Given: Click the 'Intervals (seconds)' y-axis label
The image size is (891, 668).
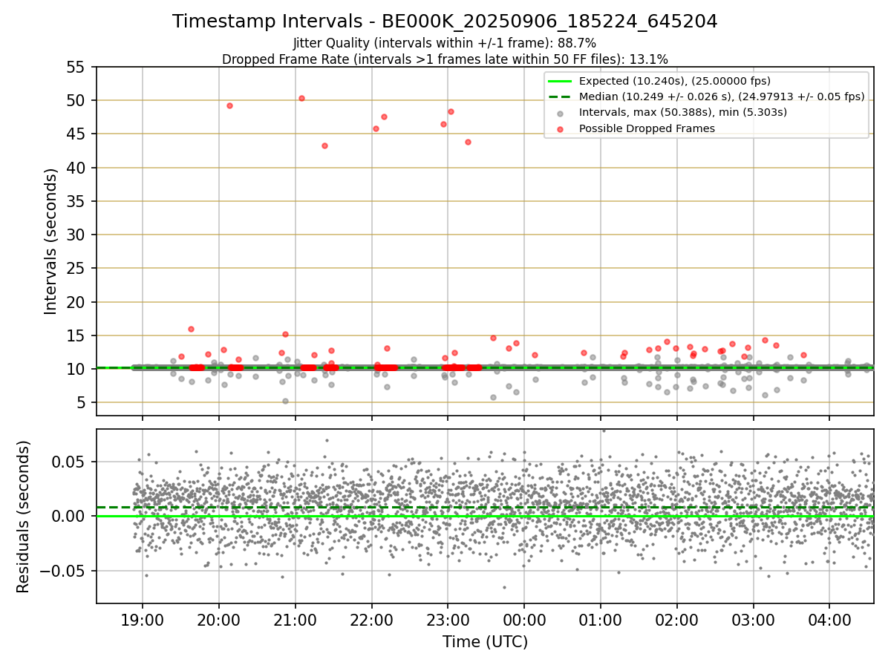Looking at the screenshot, I should (50, 241).
